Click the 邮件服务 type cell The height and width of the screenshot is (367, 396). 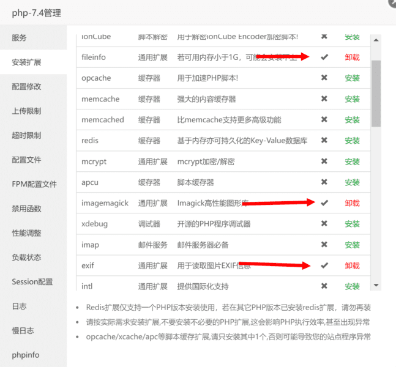pyautogui.click(x=152, y=245)
